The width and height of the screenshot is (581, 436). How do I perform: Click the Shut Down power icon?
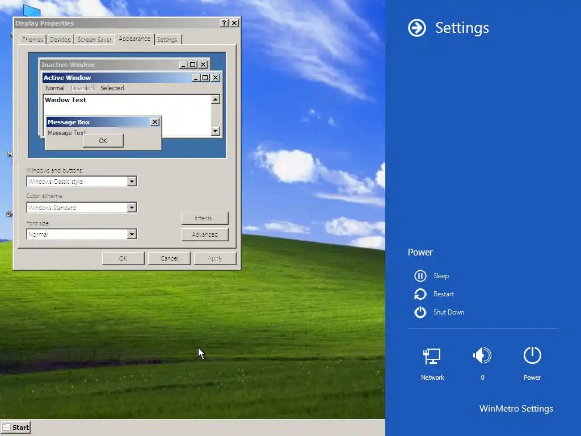tap(420, 312)
